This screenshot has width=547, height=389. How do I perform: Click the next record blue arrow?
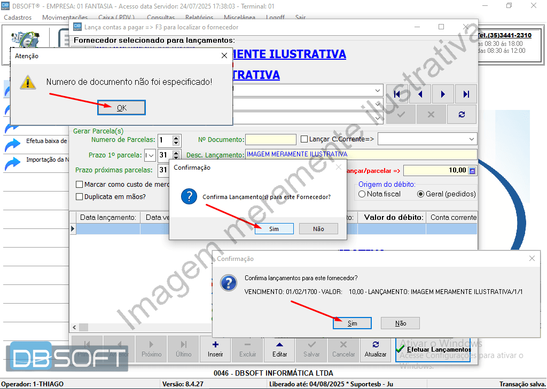[x=443, y=94]
